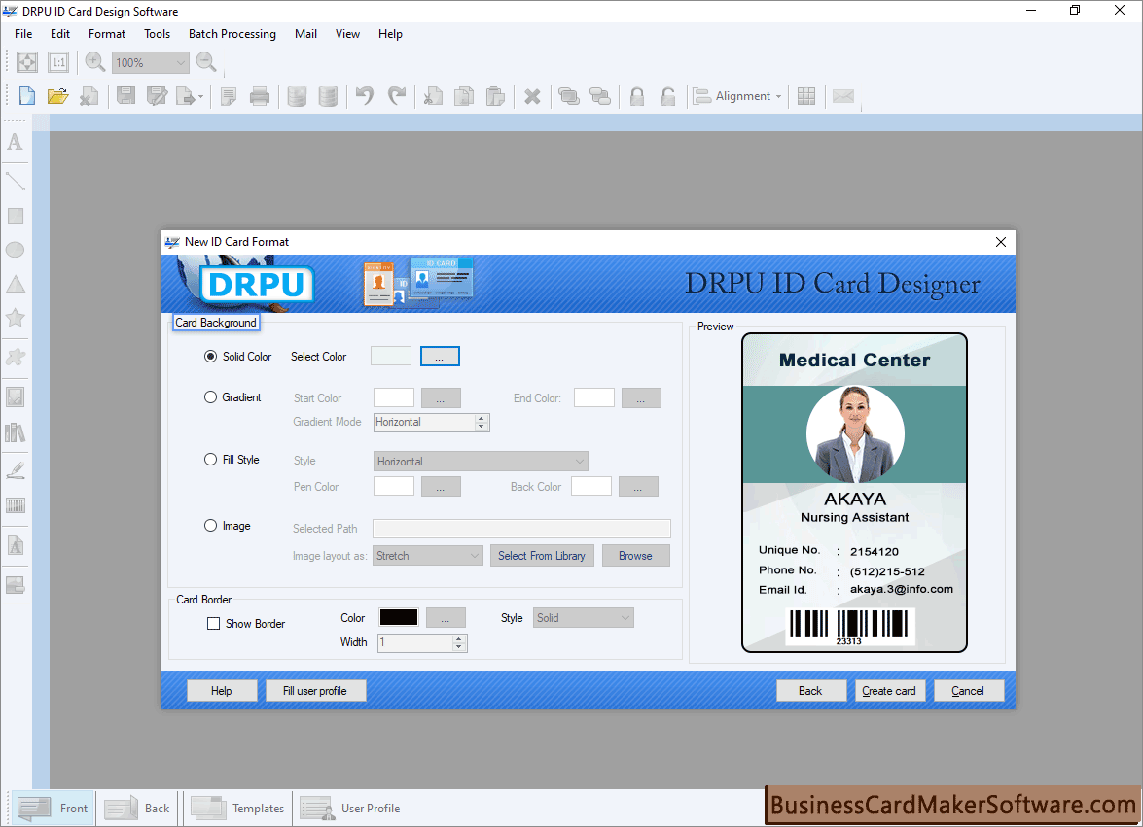Open the File menu
Image resolution: width=1143 pixels, height=827 pixels.
coord(23,33)
